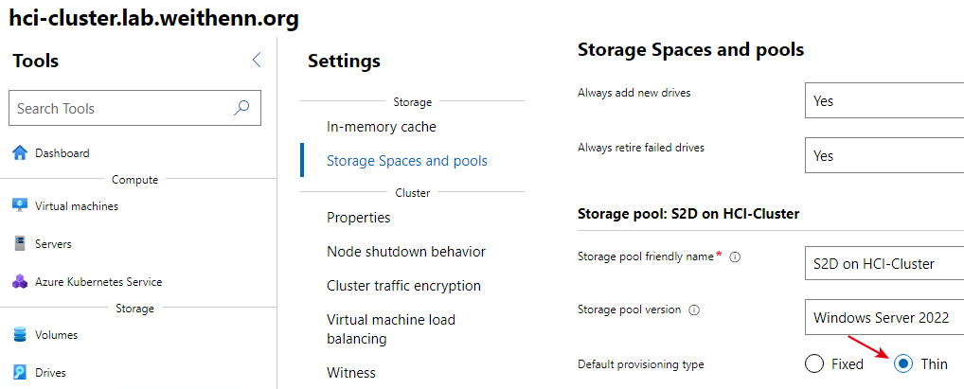This screenshot has height=389, width=964.
Task: Go to Cluster traffic encryption settings
Action: 404,286
